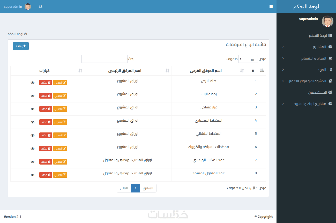Focus the بحث search input field
336x223 pixels.
point(104,59)
